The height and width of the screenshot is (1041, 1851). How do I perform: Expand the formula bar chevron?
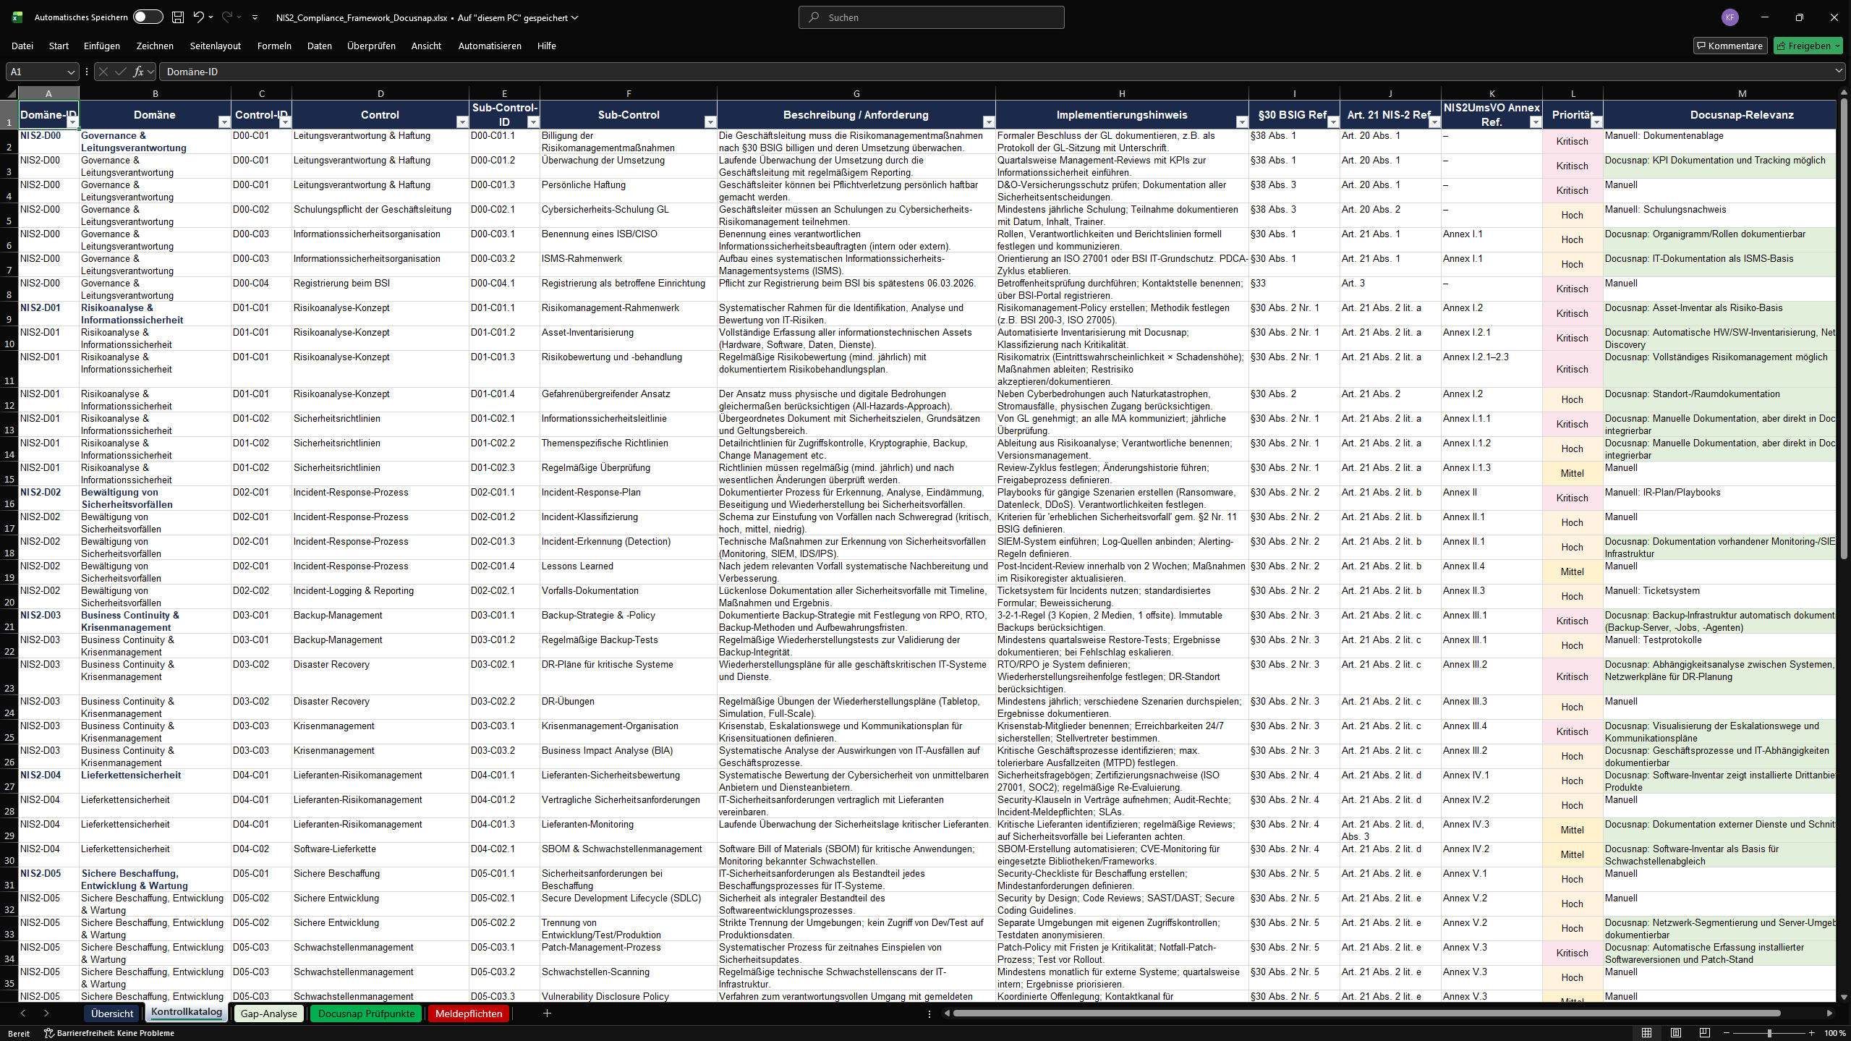coord(1838,71)
